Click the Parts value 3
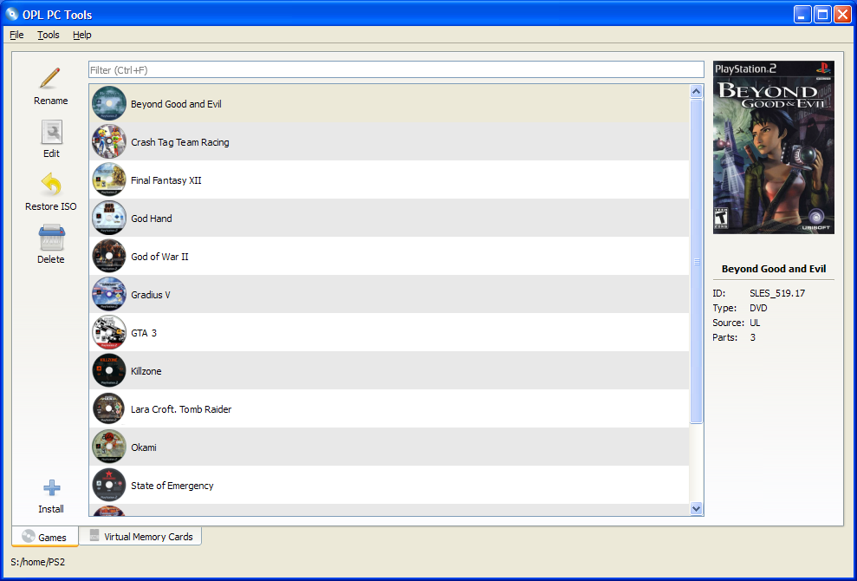Image resolution: width=857 pixels, height=581 pixels. (753, 337)
